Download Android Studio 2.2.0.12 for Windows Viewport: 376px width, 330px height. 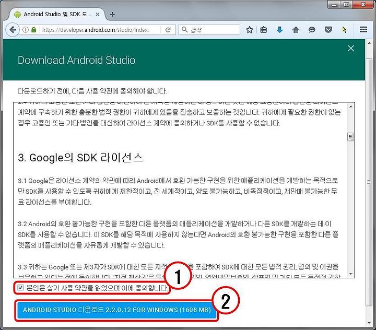pos(116,310)
